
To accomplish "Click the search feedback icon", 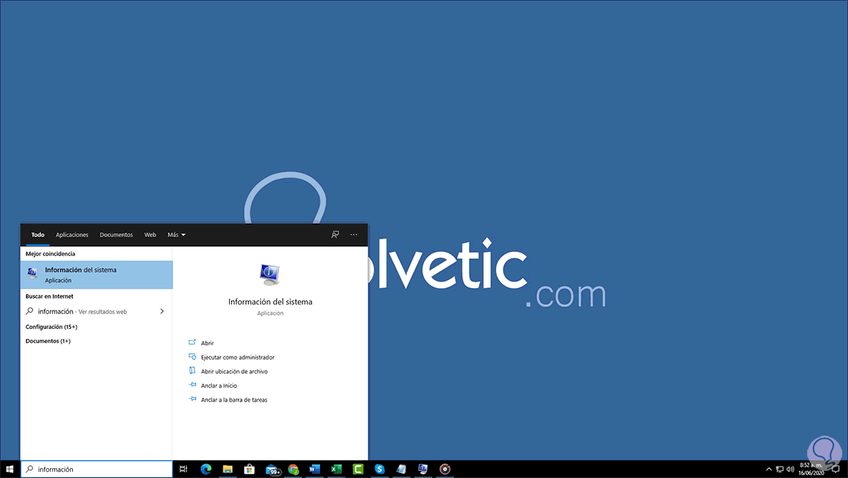I will 335,234.
